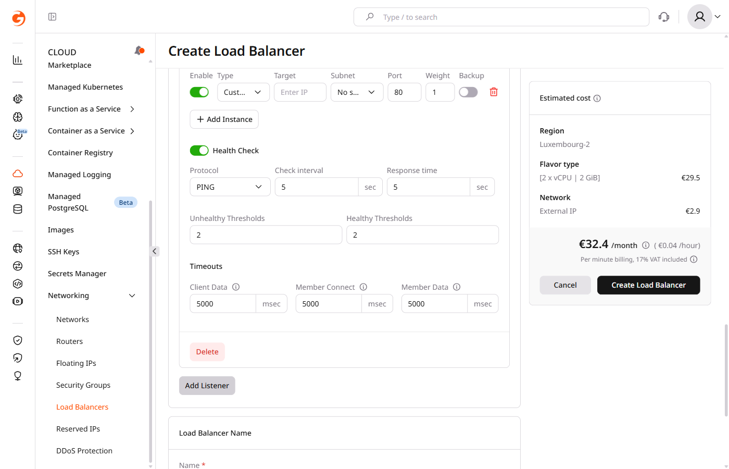Open the Beta face icon in sidebar
Viewport: 729px width, 469px height.
coord(18,134)
